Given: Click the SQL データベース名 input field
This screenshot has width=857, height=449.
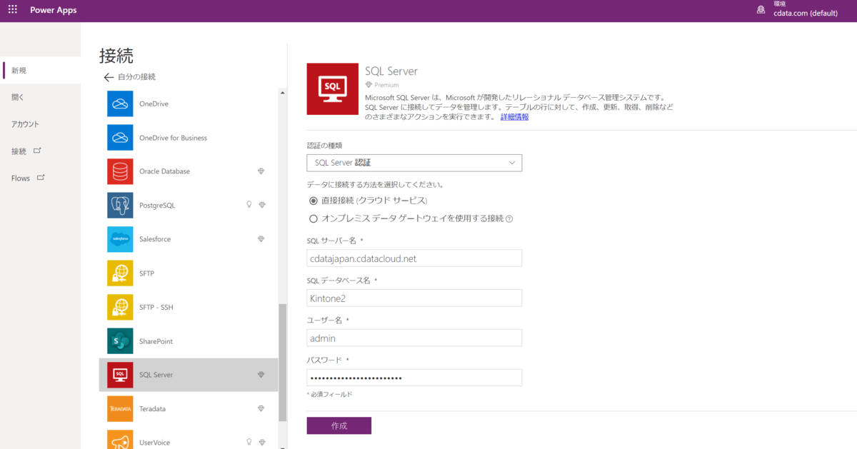Looking at the screenshot, I should (x=414, y=298).
